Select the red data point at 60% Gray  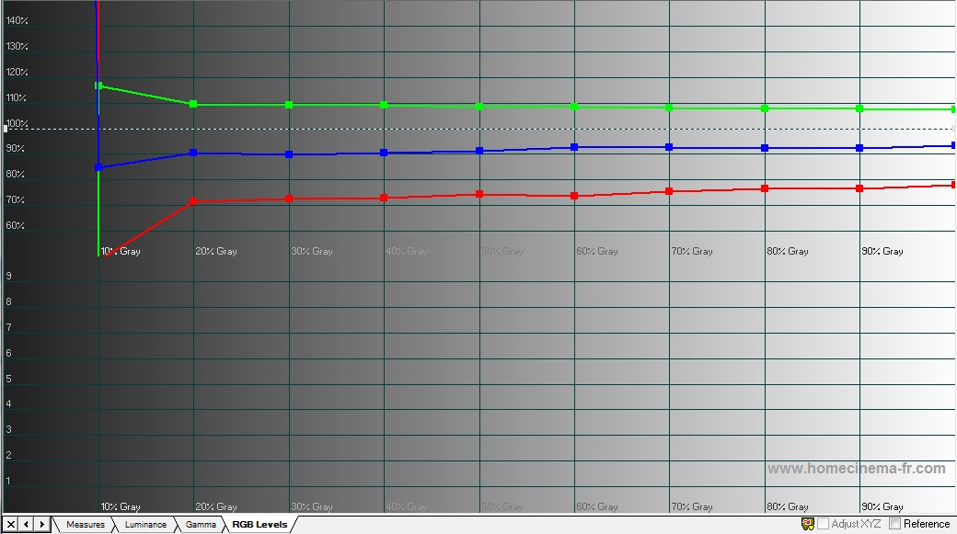click(x=574, y=197)
